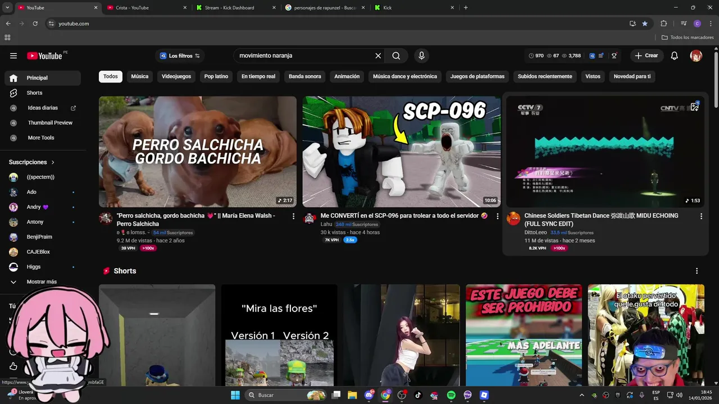Open the list icon beside the vidIQ badge
The width and height of the screenshot is (719, 404).
click(601, 56)
